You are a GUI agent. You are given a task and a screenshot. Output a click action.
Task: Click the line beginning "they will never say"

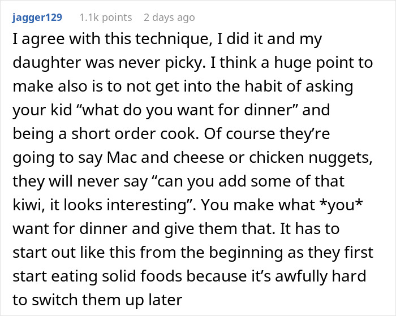179,181
